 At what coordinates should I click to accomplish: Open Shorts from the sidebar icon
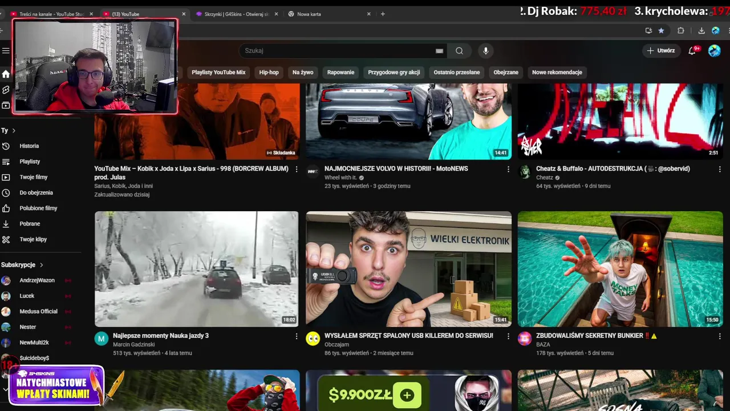pos(6,90)
